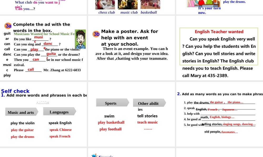Click the red 'guita' answer in the blank
Screen dimensions: 263x157
point(51,54)
